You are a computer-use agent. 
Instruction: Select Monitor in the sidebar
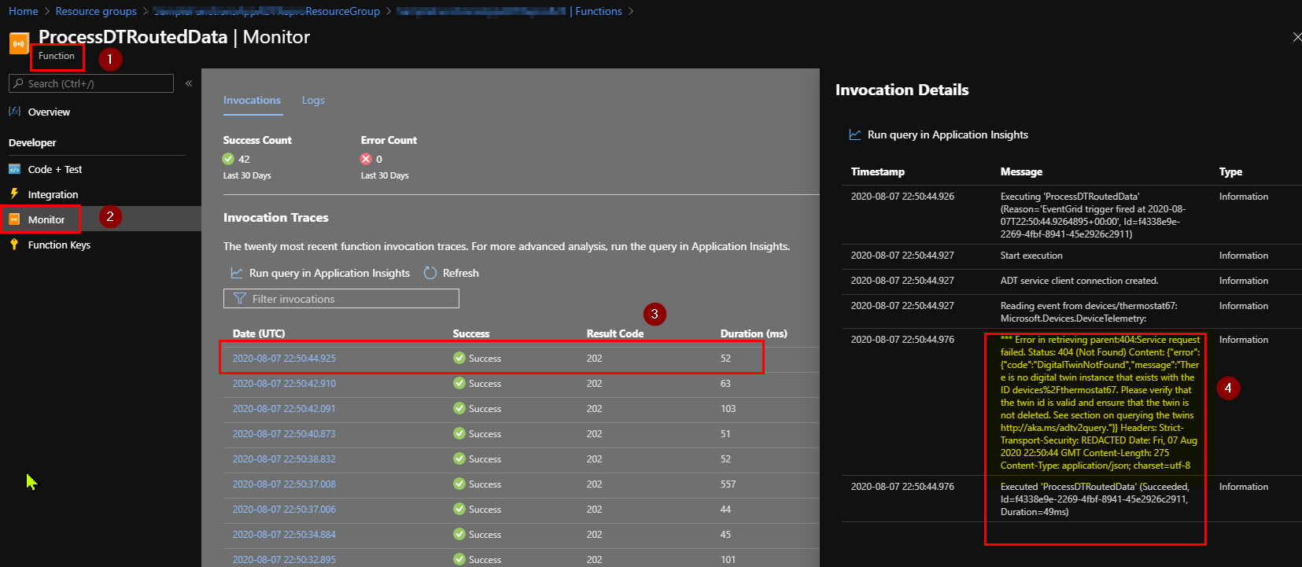[46, 219]
